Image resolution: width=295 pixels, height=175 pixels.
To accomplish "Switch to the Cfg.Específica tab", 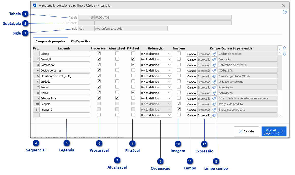I will coord(81,41).
